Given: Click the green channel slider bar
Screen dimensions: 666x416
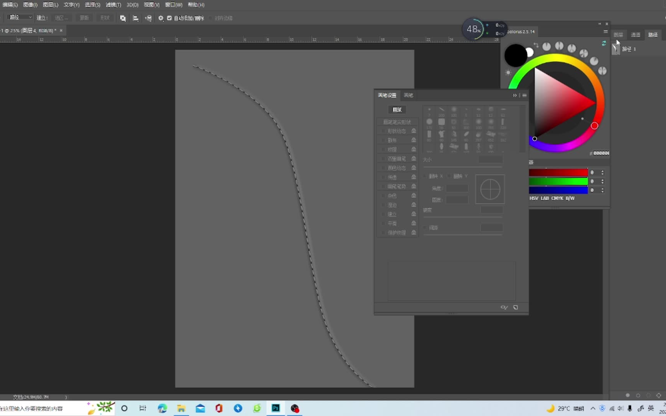Looking at the screenshot, I should tap(558, 181).
